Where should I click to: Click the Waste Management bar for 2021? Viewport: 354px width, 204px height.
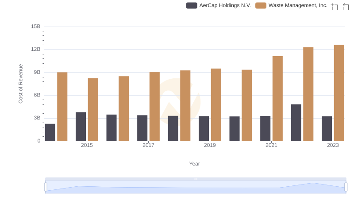277,99
